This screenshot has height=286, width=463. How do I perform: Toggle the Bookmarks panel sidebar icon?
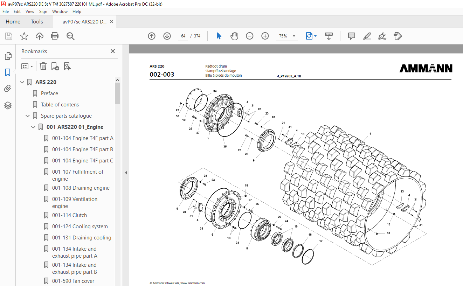(x=8, y=72)
